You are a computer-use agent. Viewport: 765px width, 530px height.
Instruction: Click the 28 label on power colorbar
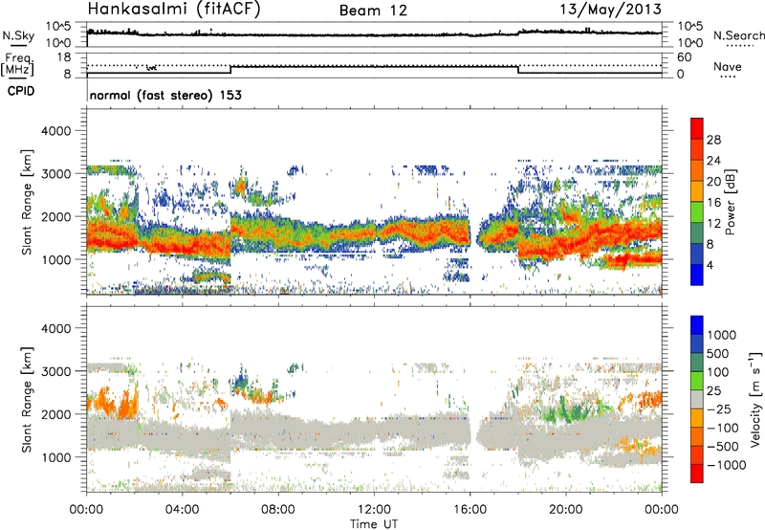point(713,140)
